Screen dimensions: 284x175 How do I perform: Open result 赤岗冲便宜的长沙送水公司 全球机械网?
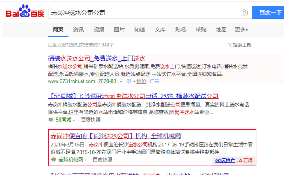(x=116, y=136)
